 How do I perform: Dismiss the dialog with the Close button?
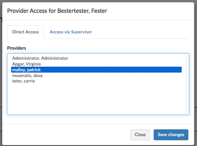pyautogui.click(x=140, y=135)
